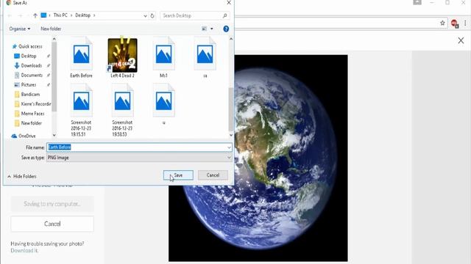Select the Earth Before image file
The height and width of the screenshot is (264, 471).
tap(81, 57)
